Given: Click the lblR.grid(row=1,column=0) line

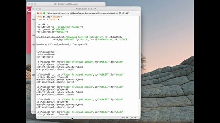Looking at the screenshot, I should click(x=52, y=77).
